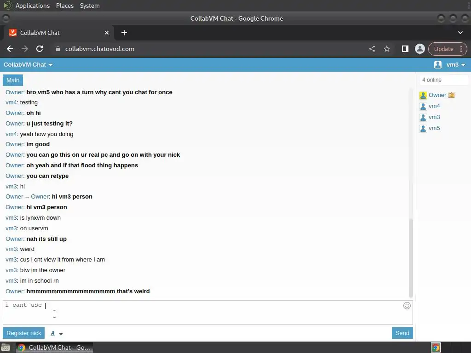Open the tab search chevron
Image resolution: width=471 pixels, height=353 pixels.
coord(460,33)
